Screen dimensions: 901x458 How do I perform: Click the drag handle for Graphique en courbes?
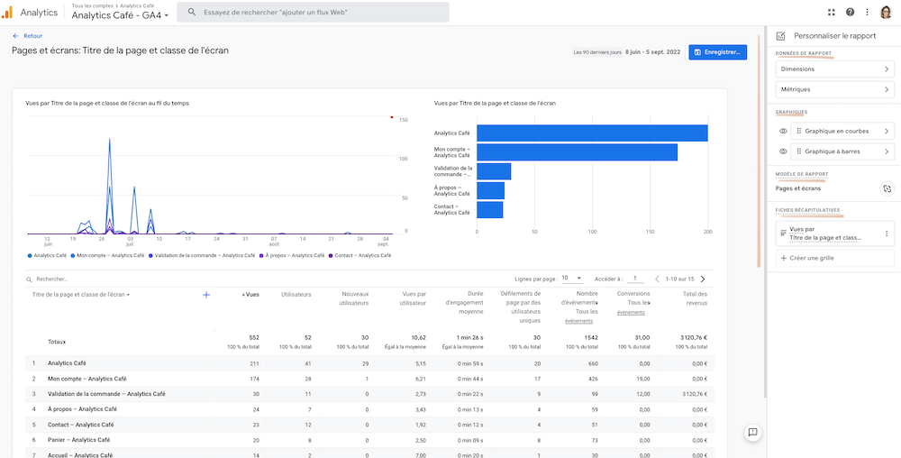798,131
